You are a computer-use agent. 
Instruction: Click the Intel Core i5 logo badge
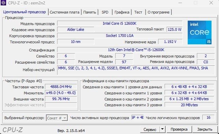click(x=199, y=32)
